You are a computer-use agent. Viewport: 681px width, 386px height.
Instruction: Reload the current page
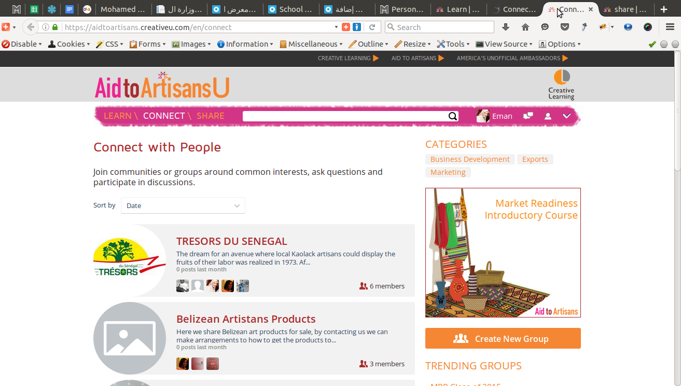click(x=372, y=27)
